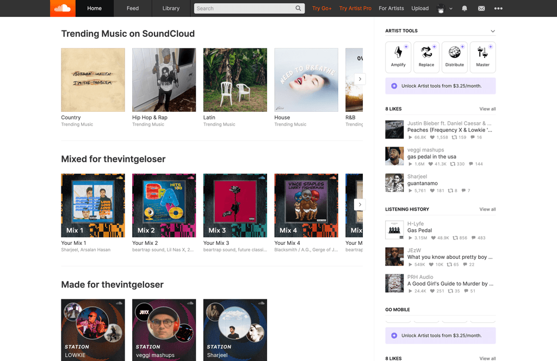View all Listening History
Viewport: 557px width, 361px height.
pyautogui.click(x=487, y=209)
